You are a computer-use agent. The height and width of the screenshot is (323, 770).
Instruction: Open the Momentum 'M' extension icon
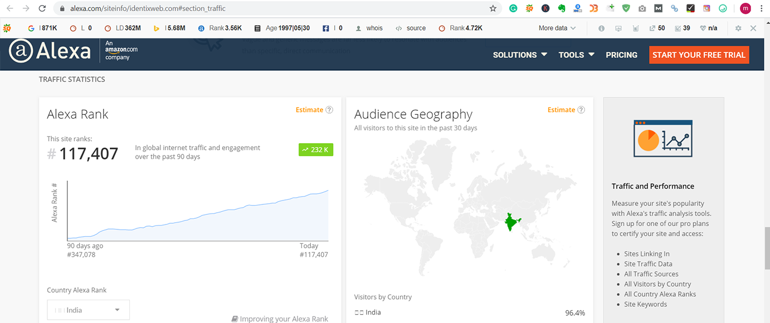[x=659, y=8]
